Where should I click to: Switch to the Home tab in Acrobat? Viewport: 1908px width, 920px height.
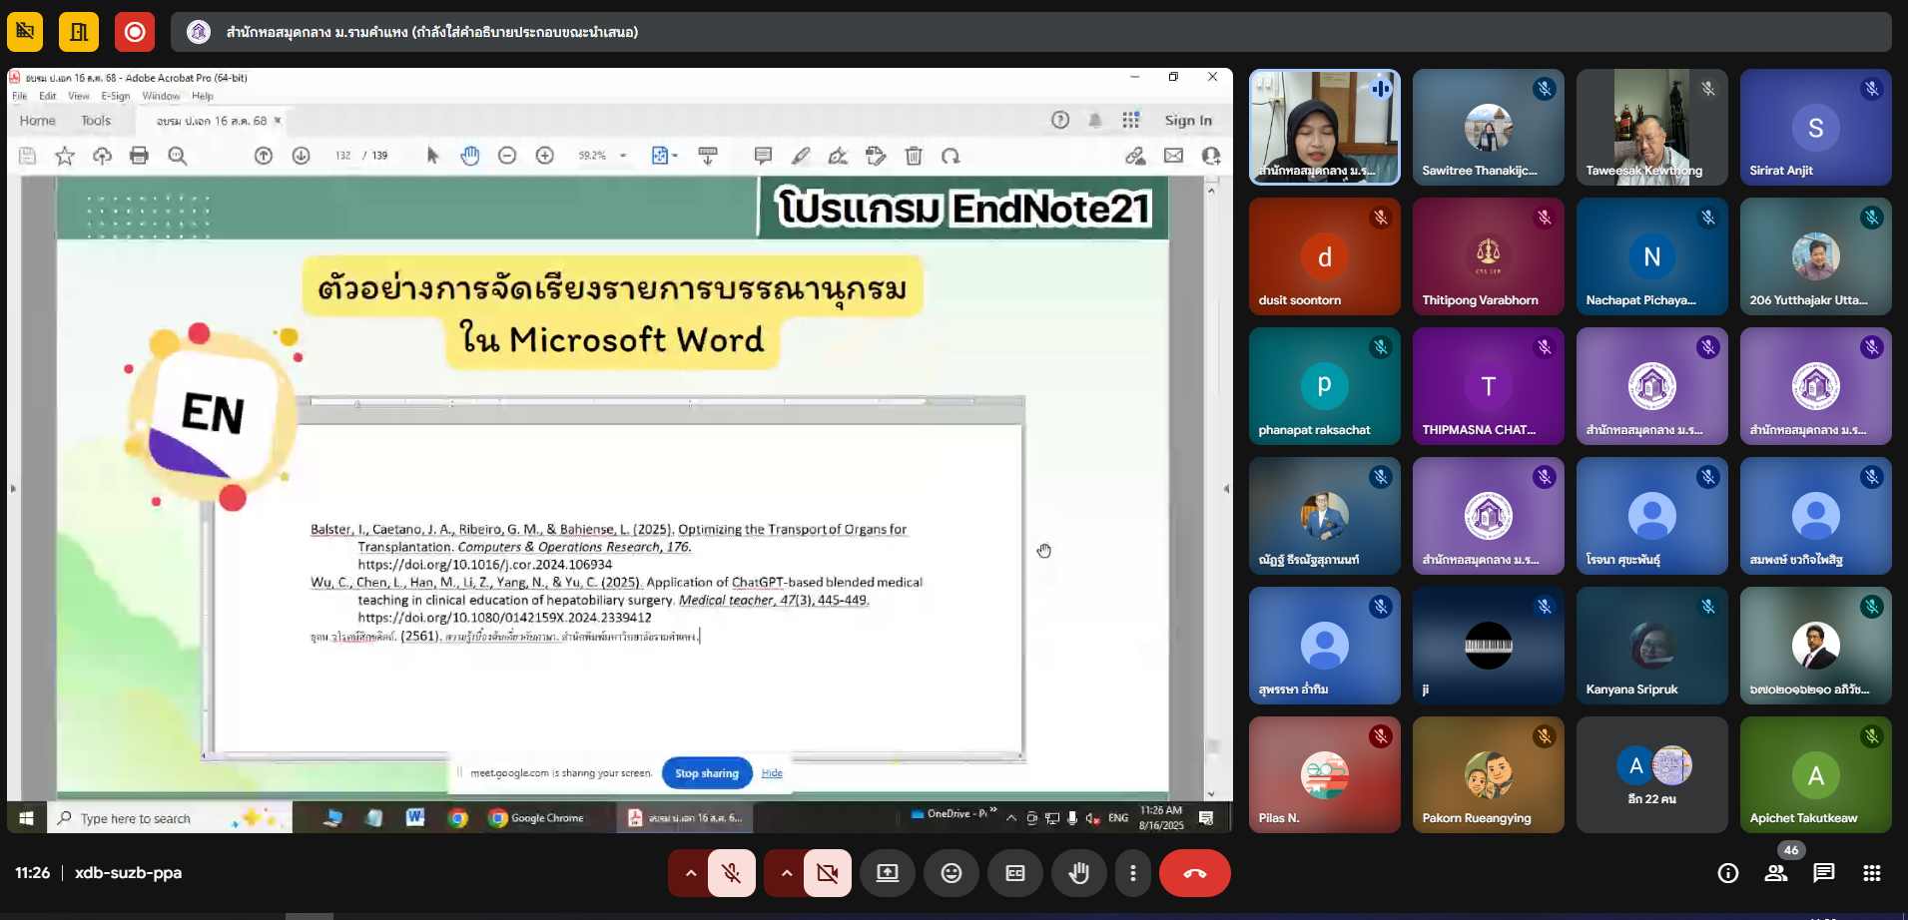click(x=38, y=121)
